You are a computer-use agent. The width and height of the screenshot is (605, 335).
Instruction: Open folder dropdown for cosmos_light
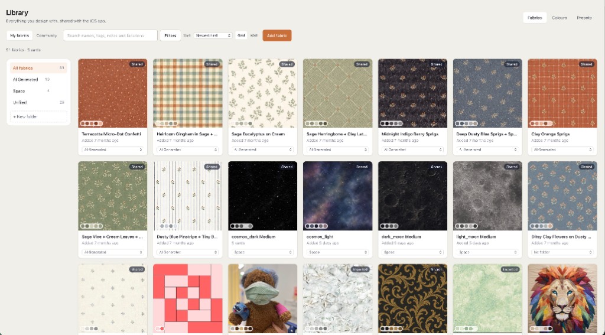[x=337, y=252]
